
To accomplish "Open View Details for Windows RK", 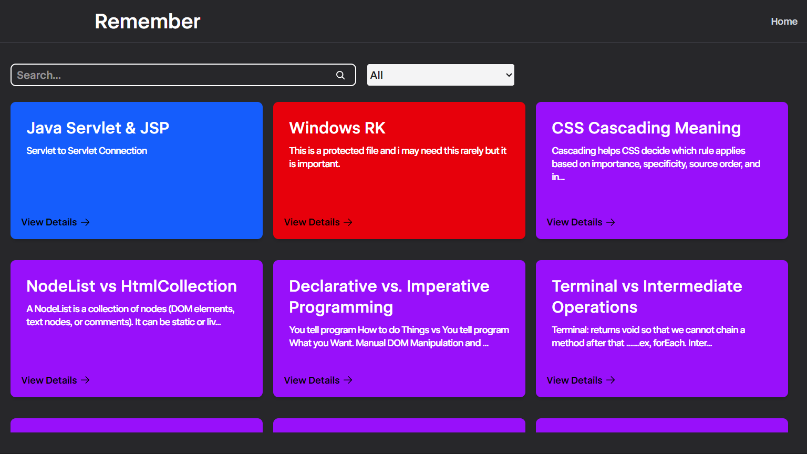I will (311, 222).
